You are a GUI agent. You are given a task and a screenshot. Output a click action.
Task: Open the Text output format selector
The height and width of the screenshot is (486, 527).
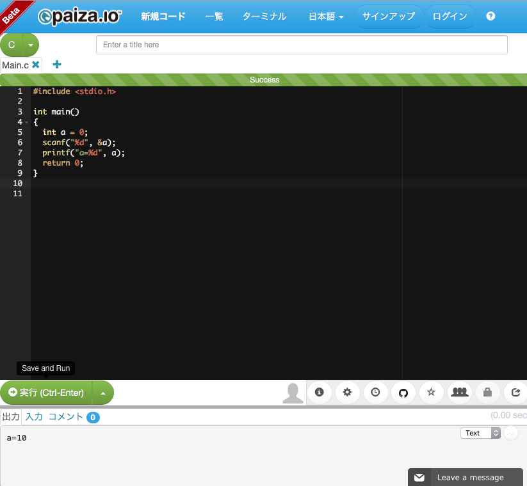click(480, 433)
